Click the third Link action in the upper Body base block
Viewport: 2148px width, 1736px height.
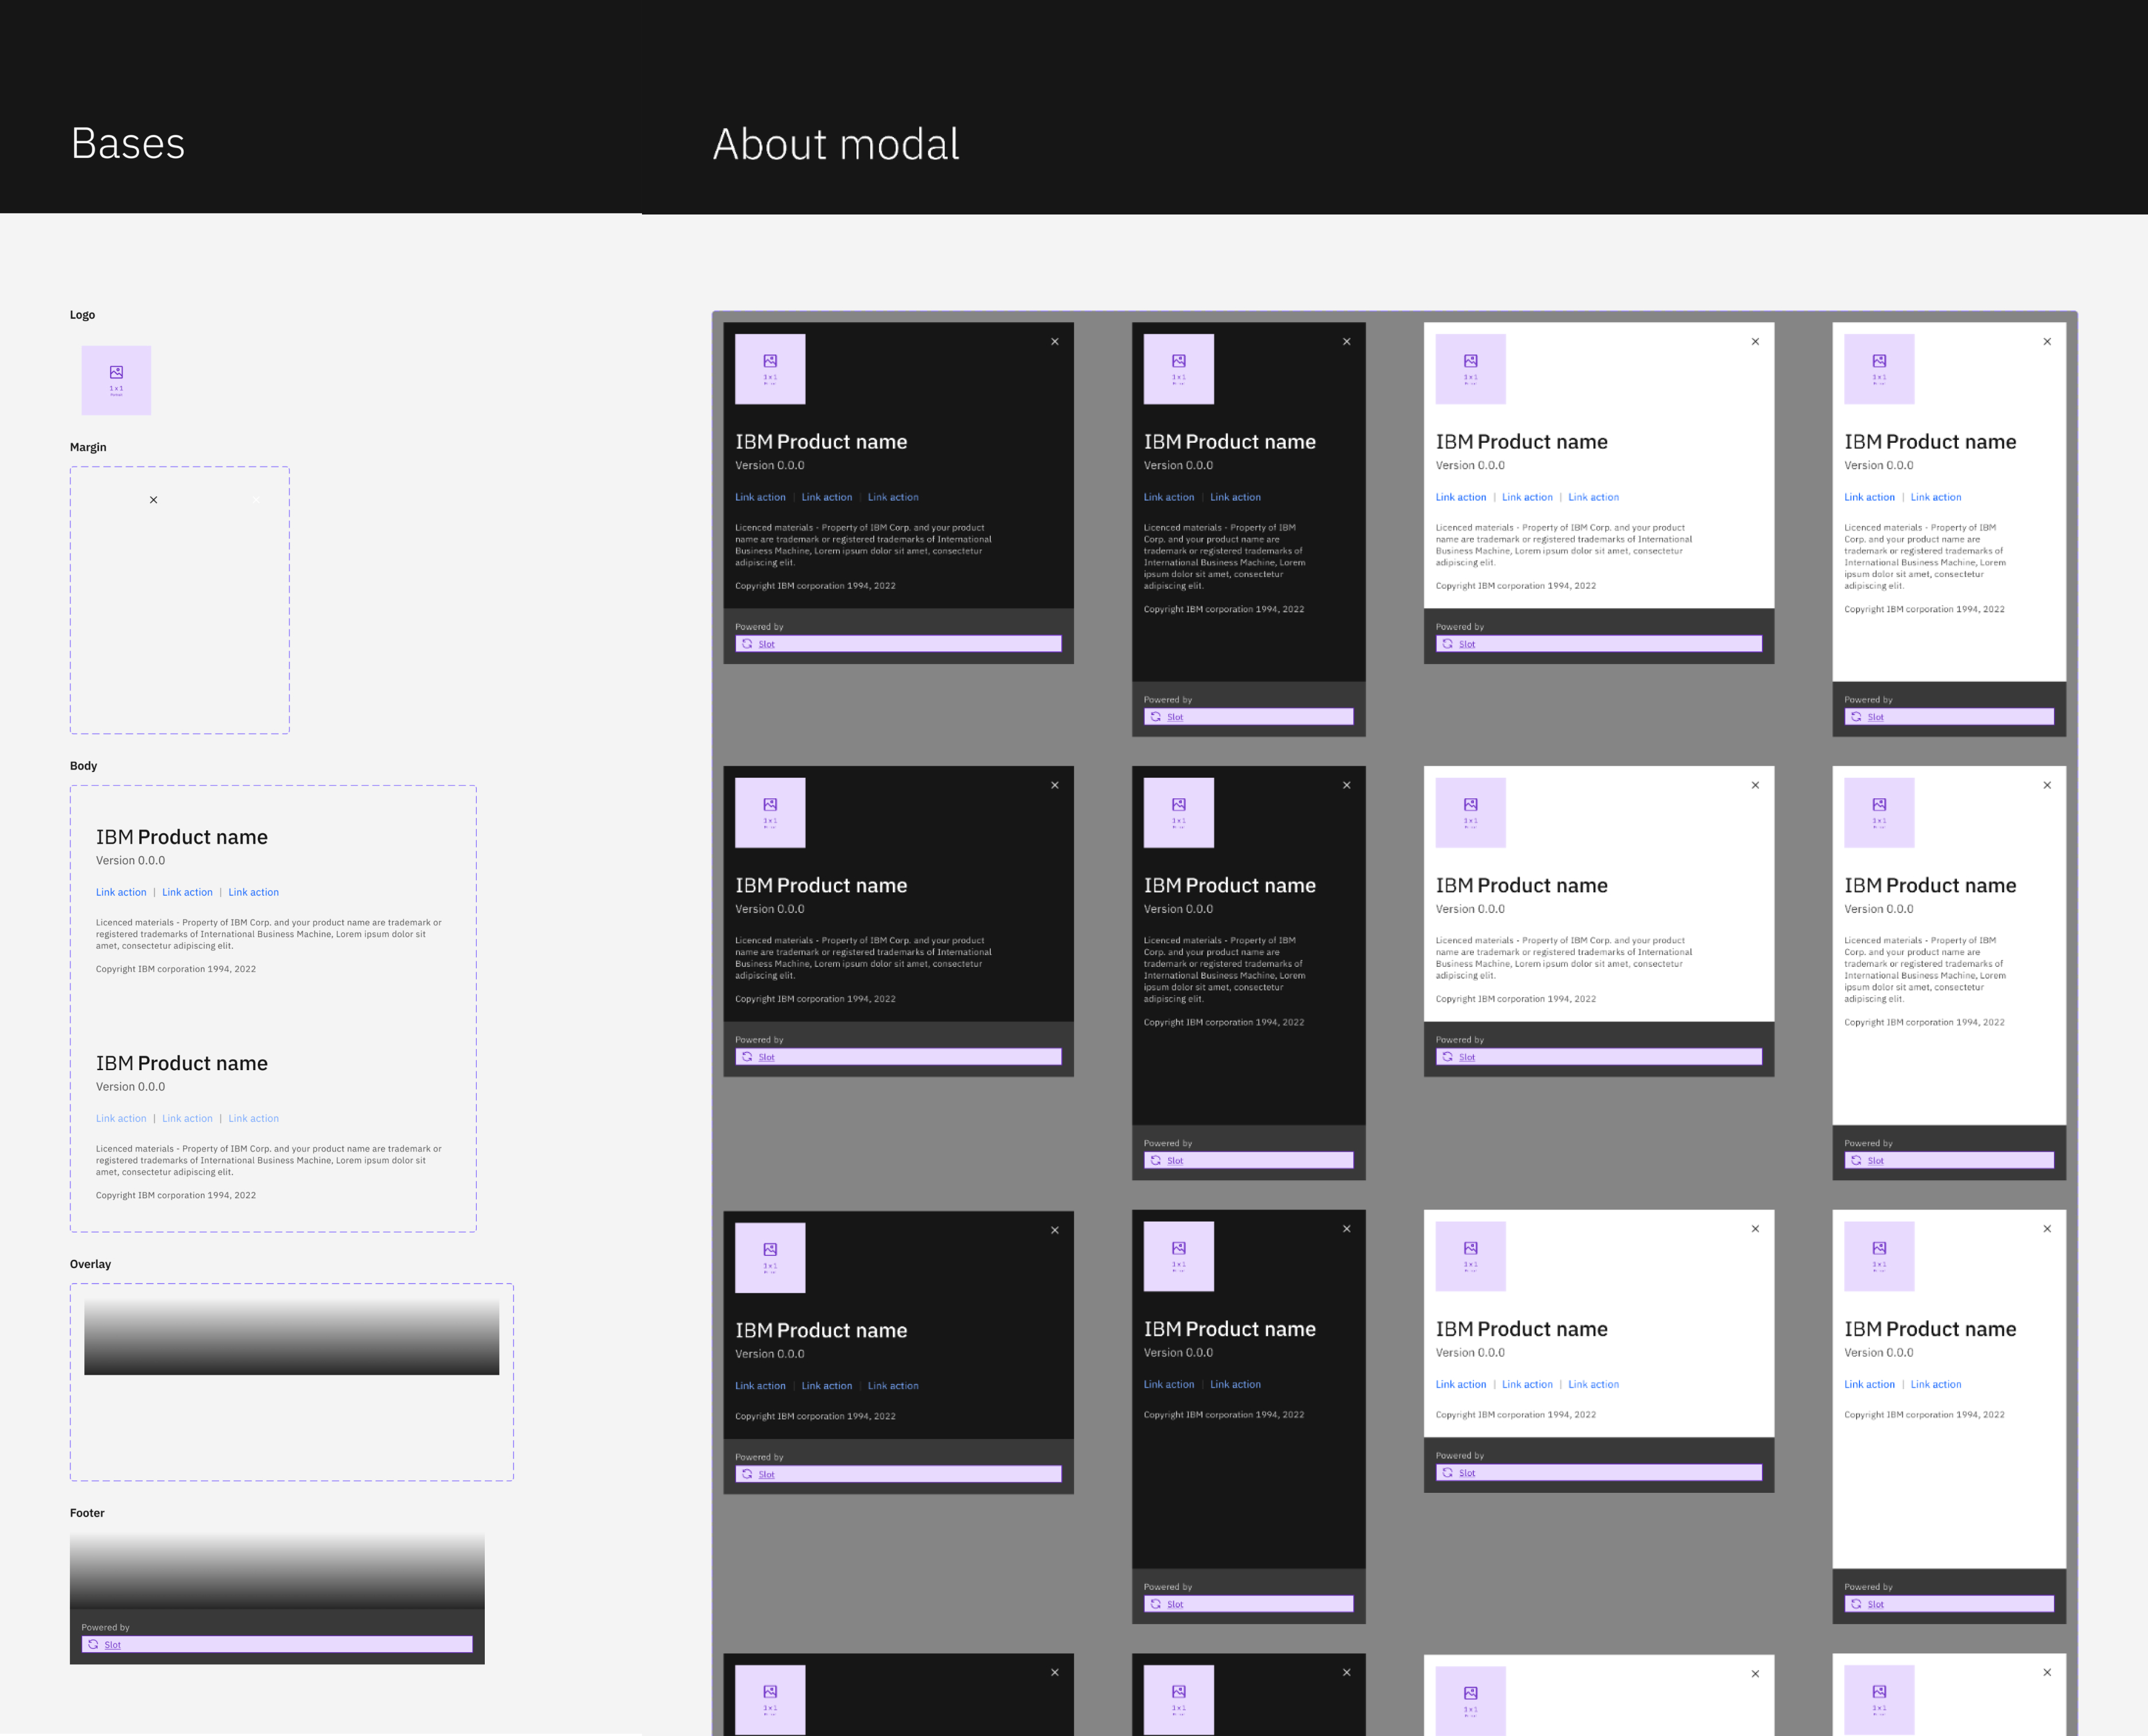point(254,892)
